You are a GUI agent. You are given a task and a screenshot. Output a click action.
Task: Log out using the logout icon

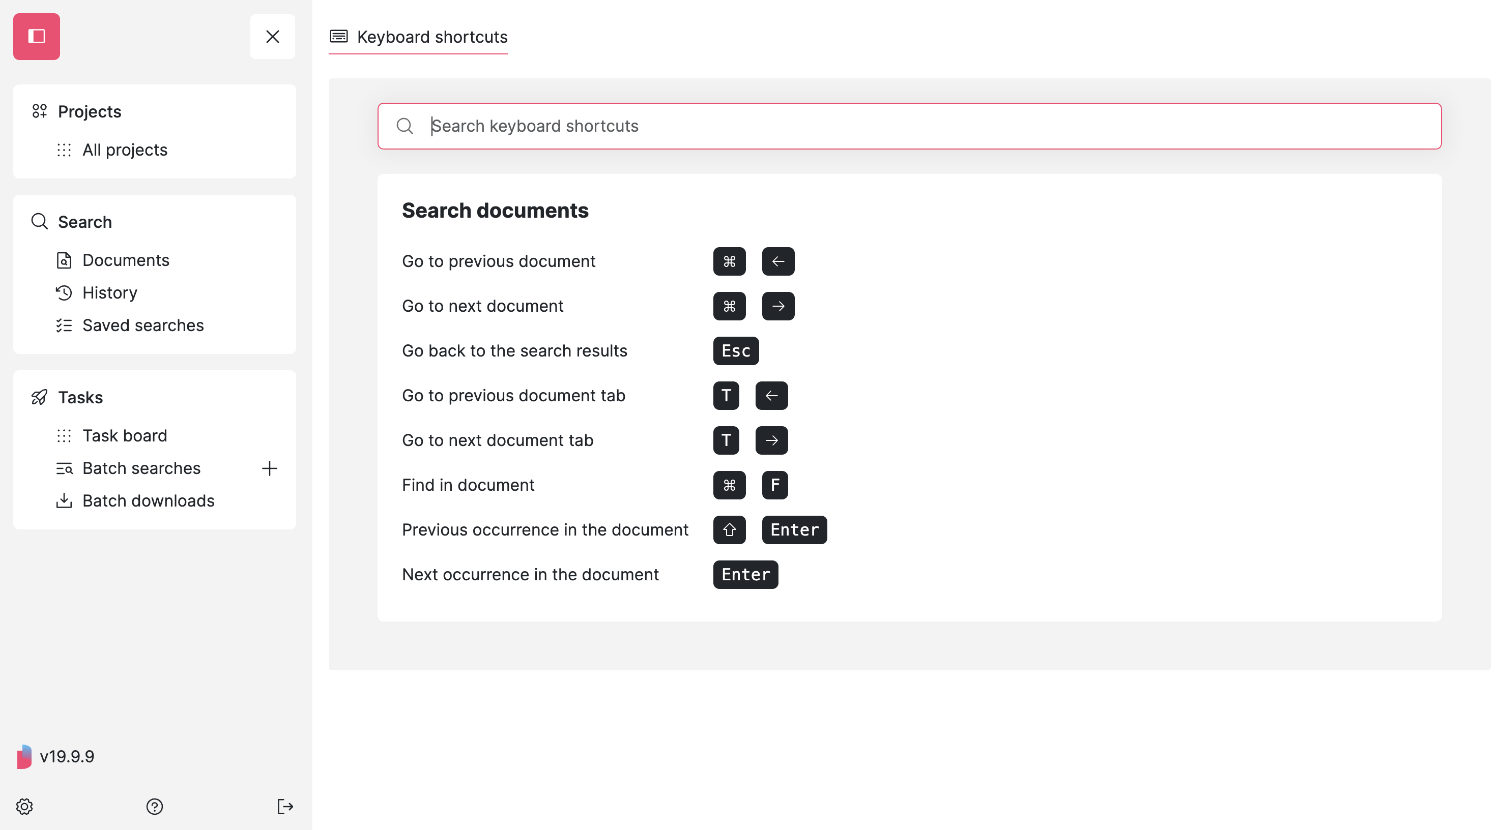click(x=285, y=806)
